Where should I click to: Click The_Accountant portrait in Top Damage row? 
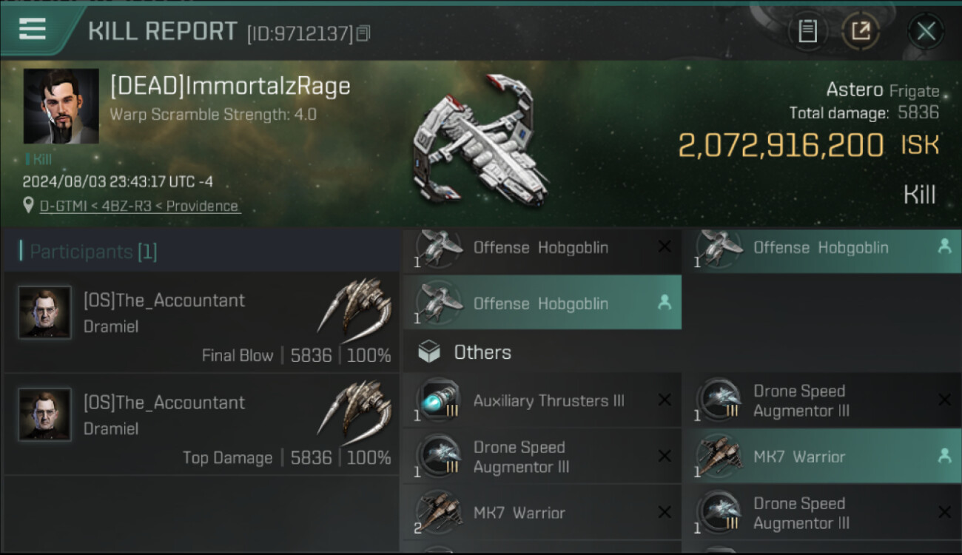click(x=45, y=414)
